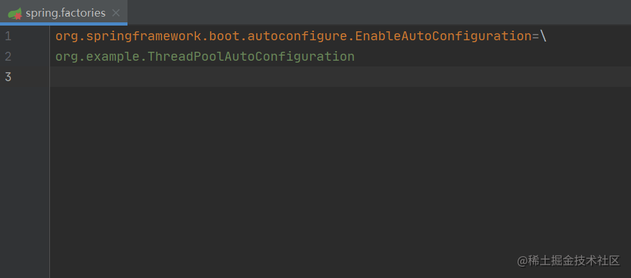Click line number 3 in the gutter
Screen dimensions: 631x278
click(8, 77)
